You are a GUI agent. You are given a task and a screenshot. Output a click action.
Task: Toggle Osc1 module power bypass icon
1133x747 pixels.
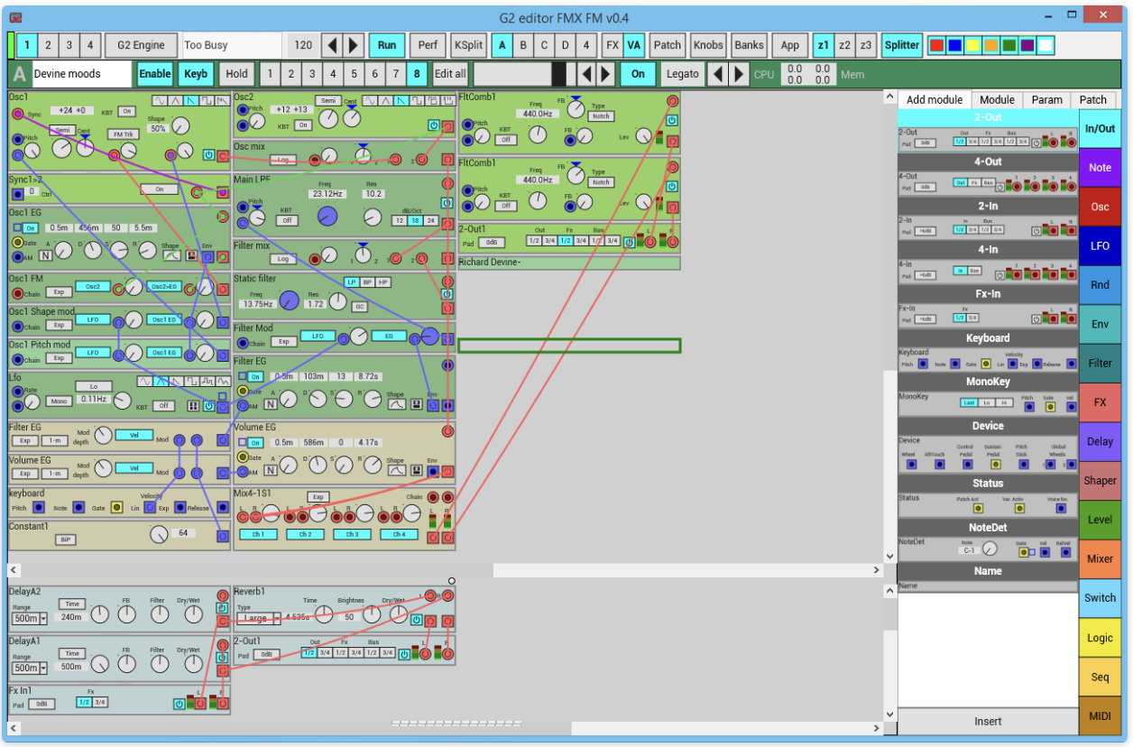pyautogui.click(x=208, y=155)
